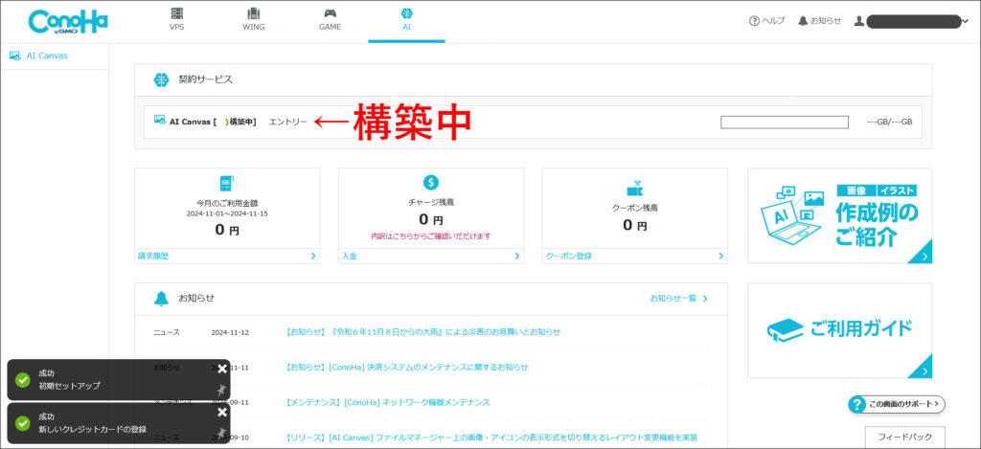Click the 入金 chevron arrow
Image resolution: width=981 pixels, height=449 pixels.
(516, 256)
